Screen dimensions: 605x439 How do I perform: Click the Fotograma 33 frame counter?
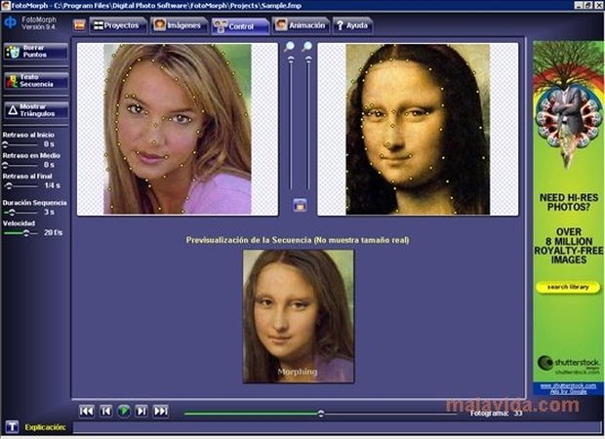coord(496,414)
